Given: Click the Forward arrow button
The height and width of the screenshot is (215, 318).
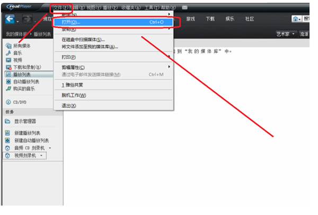Looking at the screenshot, I should click(x=27, y=19).
